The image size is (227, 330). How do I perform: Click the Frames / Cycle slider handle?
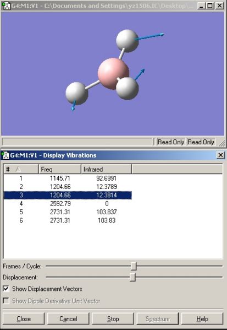click(x=134, y=266)
